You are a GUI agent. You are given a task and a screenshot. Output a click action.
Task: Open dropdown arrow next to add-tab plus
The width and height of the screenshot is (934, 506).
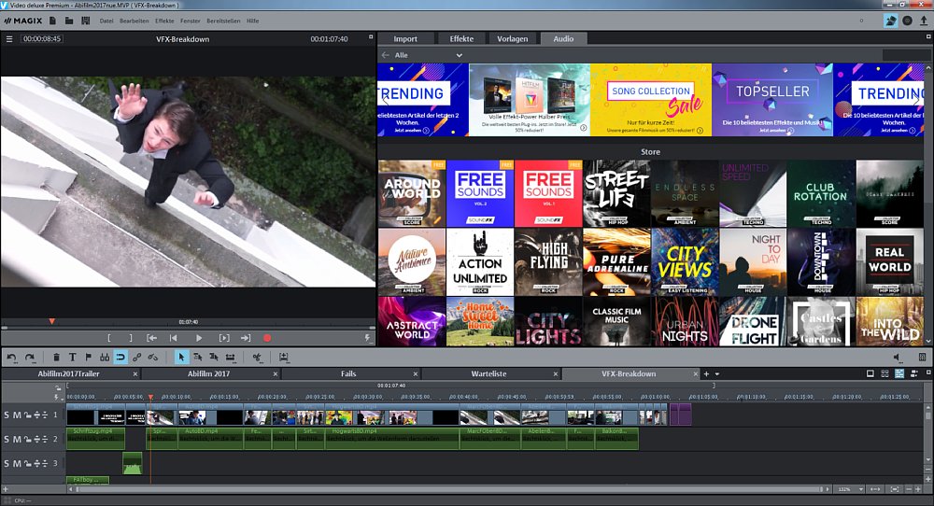[716, 374]
